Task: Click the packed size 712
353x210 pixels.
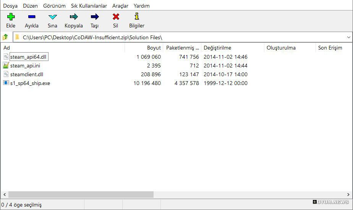Action: coord(194,66)
